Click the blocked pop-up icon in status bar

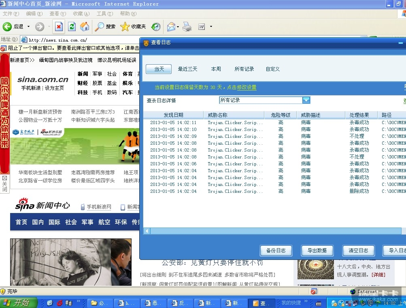click(314, 291)
